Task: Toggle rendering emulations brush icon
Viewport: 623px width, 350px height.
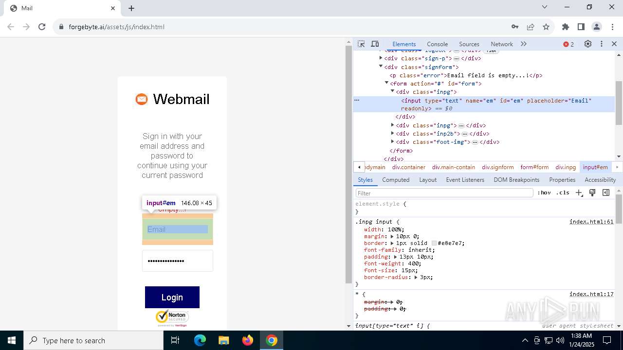Action: click(592, 192)
